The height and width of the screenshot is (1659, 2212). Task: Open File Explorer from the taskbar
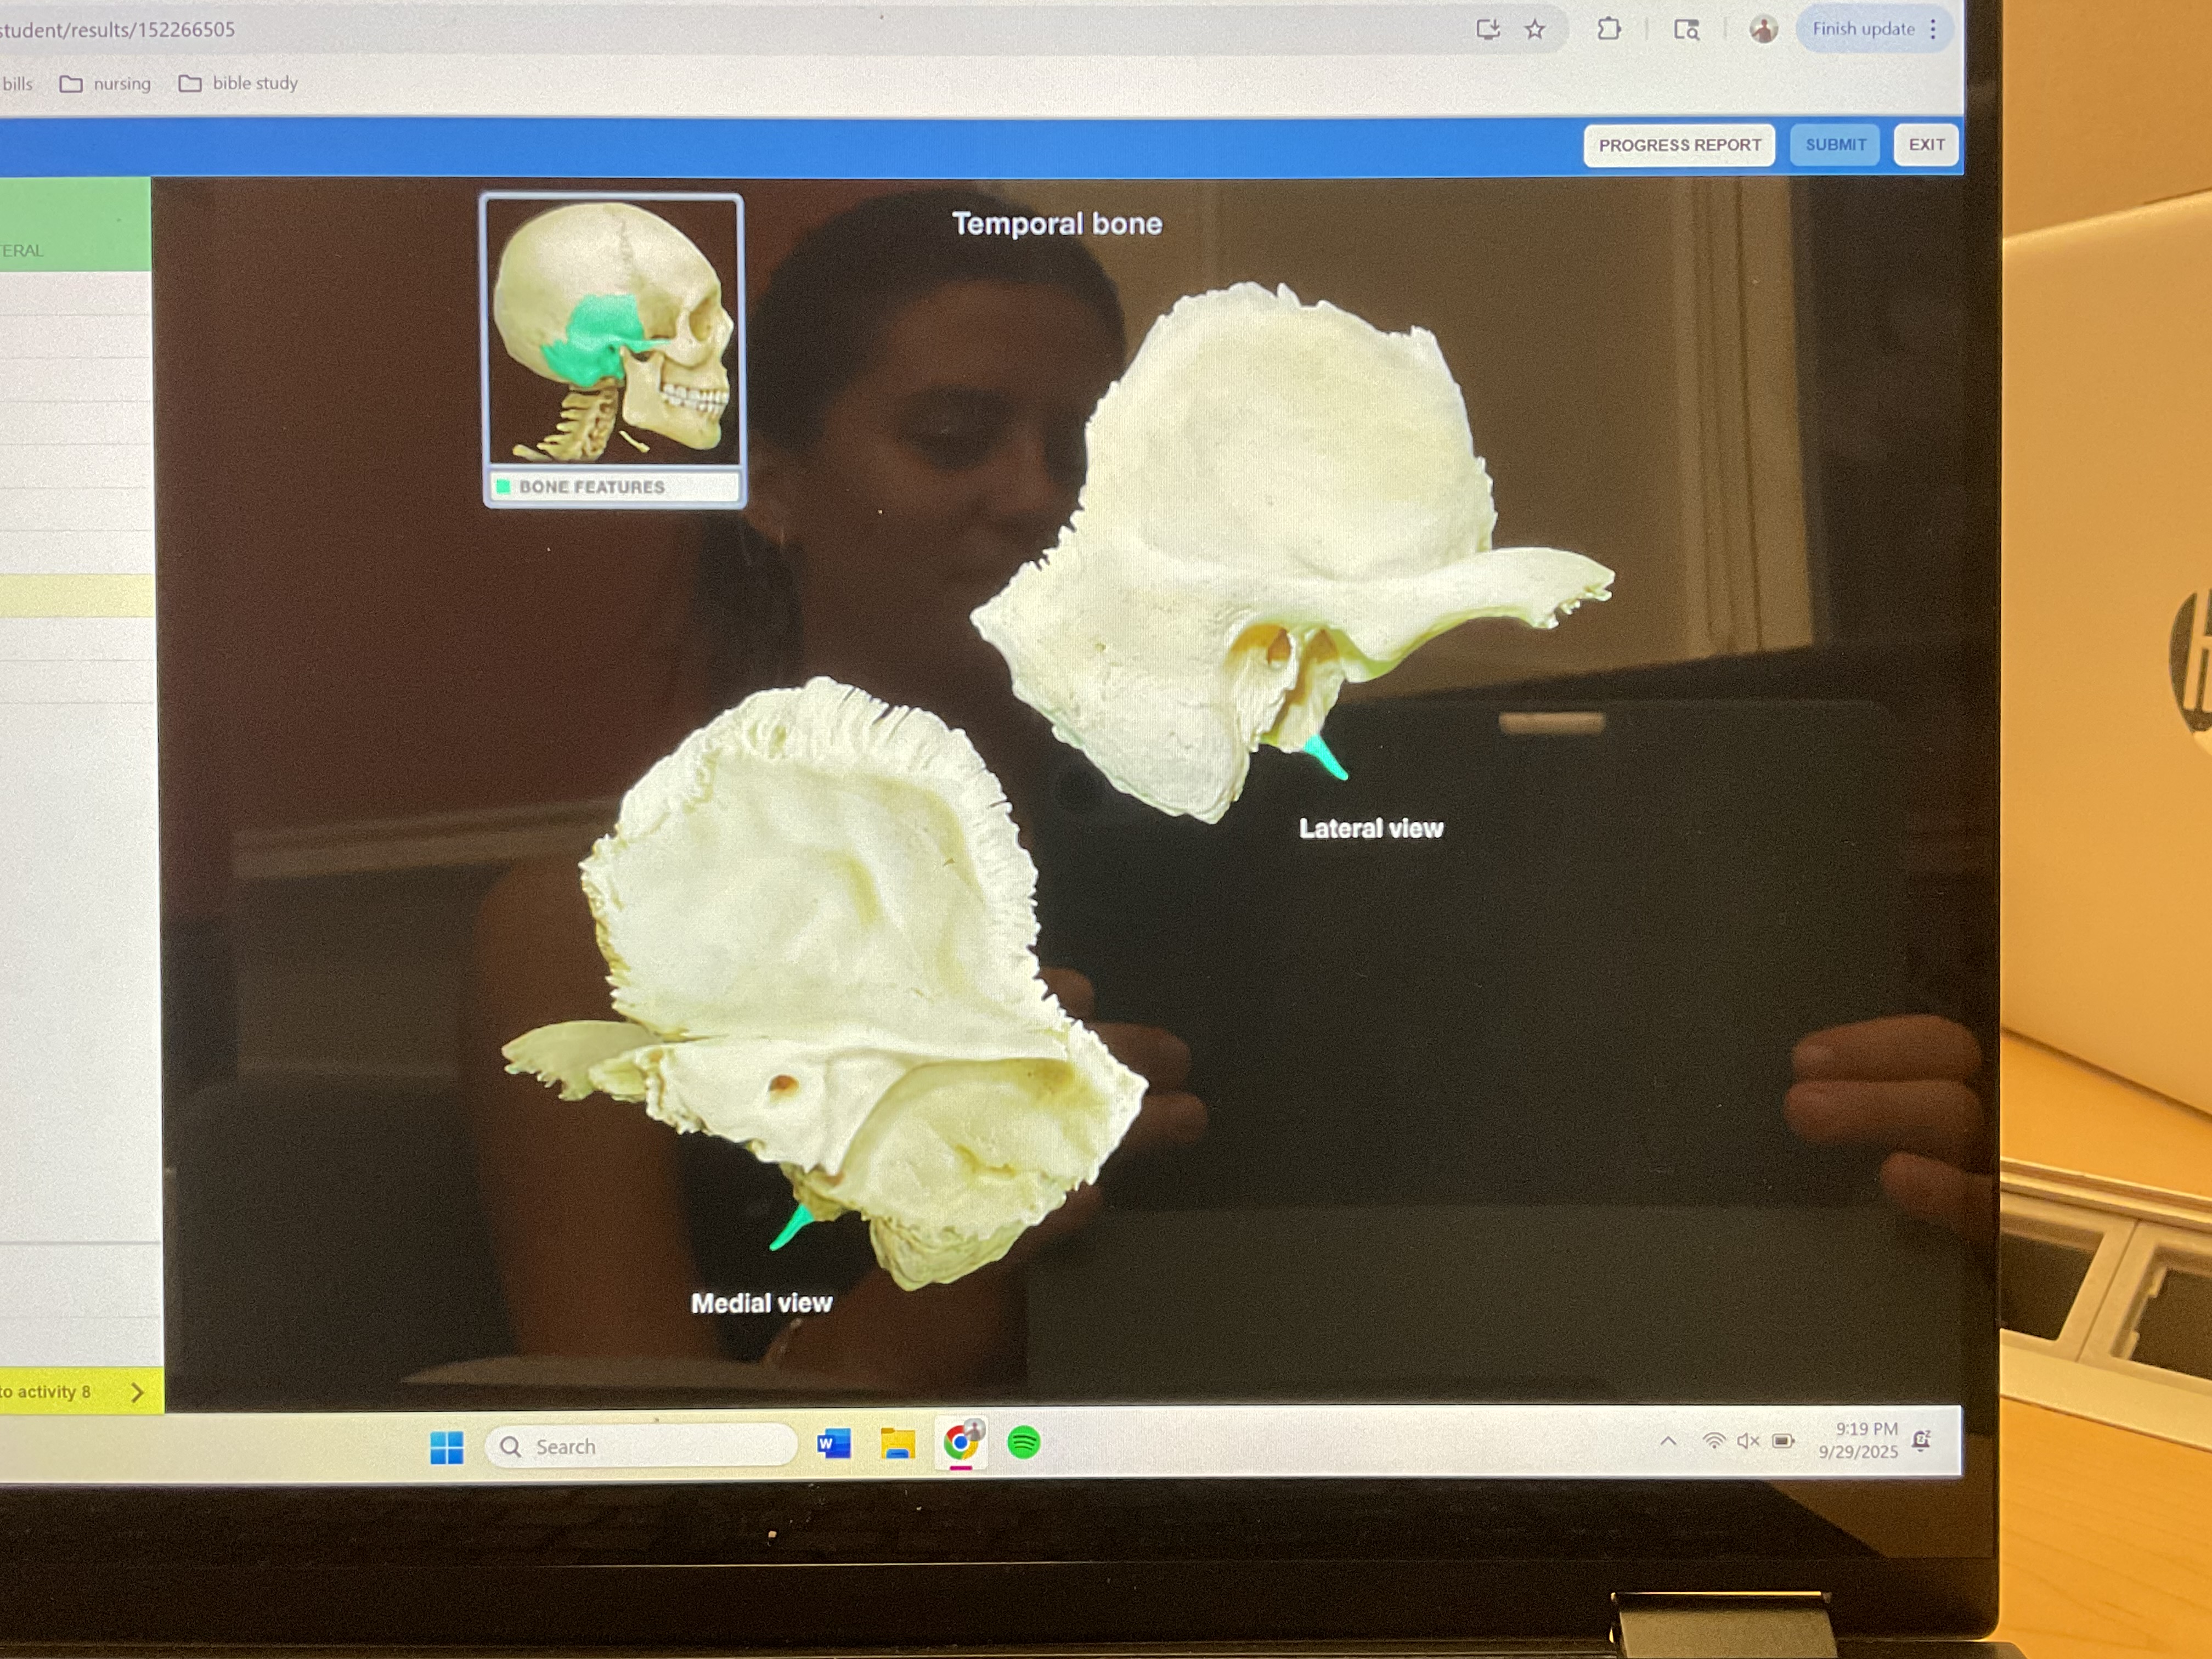pos(897,1444)
